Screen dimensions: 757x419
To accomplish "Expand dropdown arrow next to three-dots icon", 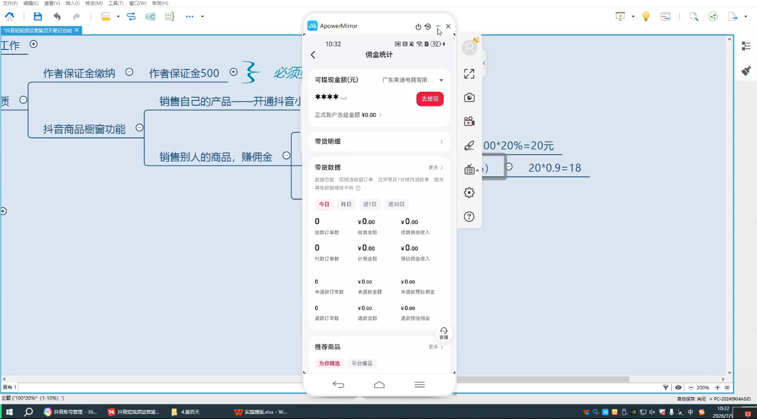I will 202,17.
